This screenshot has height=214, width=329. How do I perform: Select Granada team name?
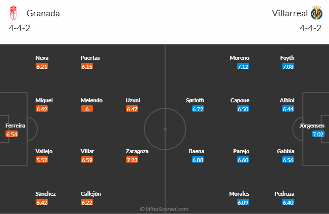click(43, 13)
